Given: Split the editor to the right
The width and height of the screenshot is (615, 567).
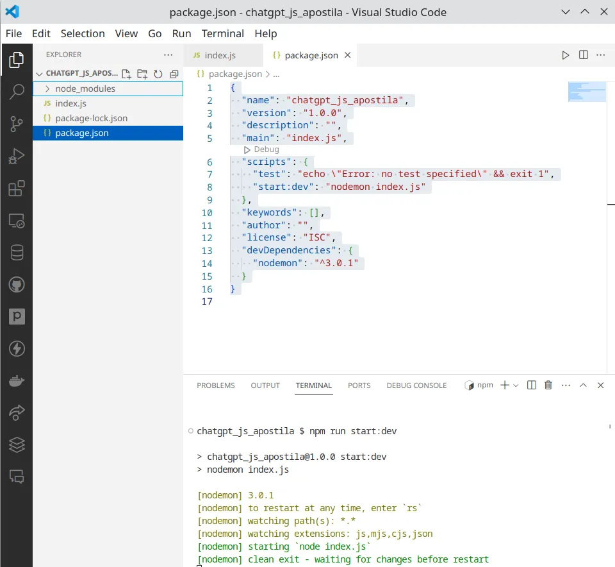Looking at the screenshot, I should pyautogui.click(x=583, y=55).
